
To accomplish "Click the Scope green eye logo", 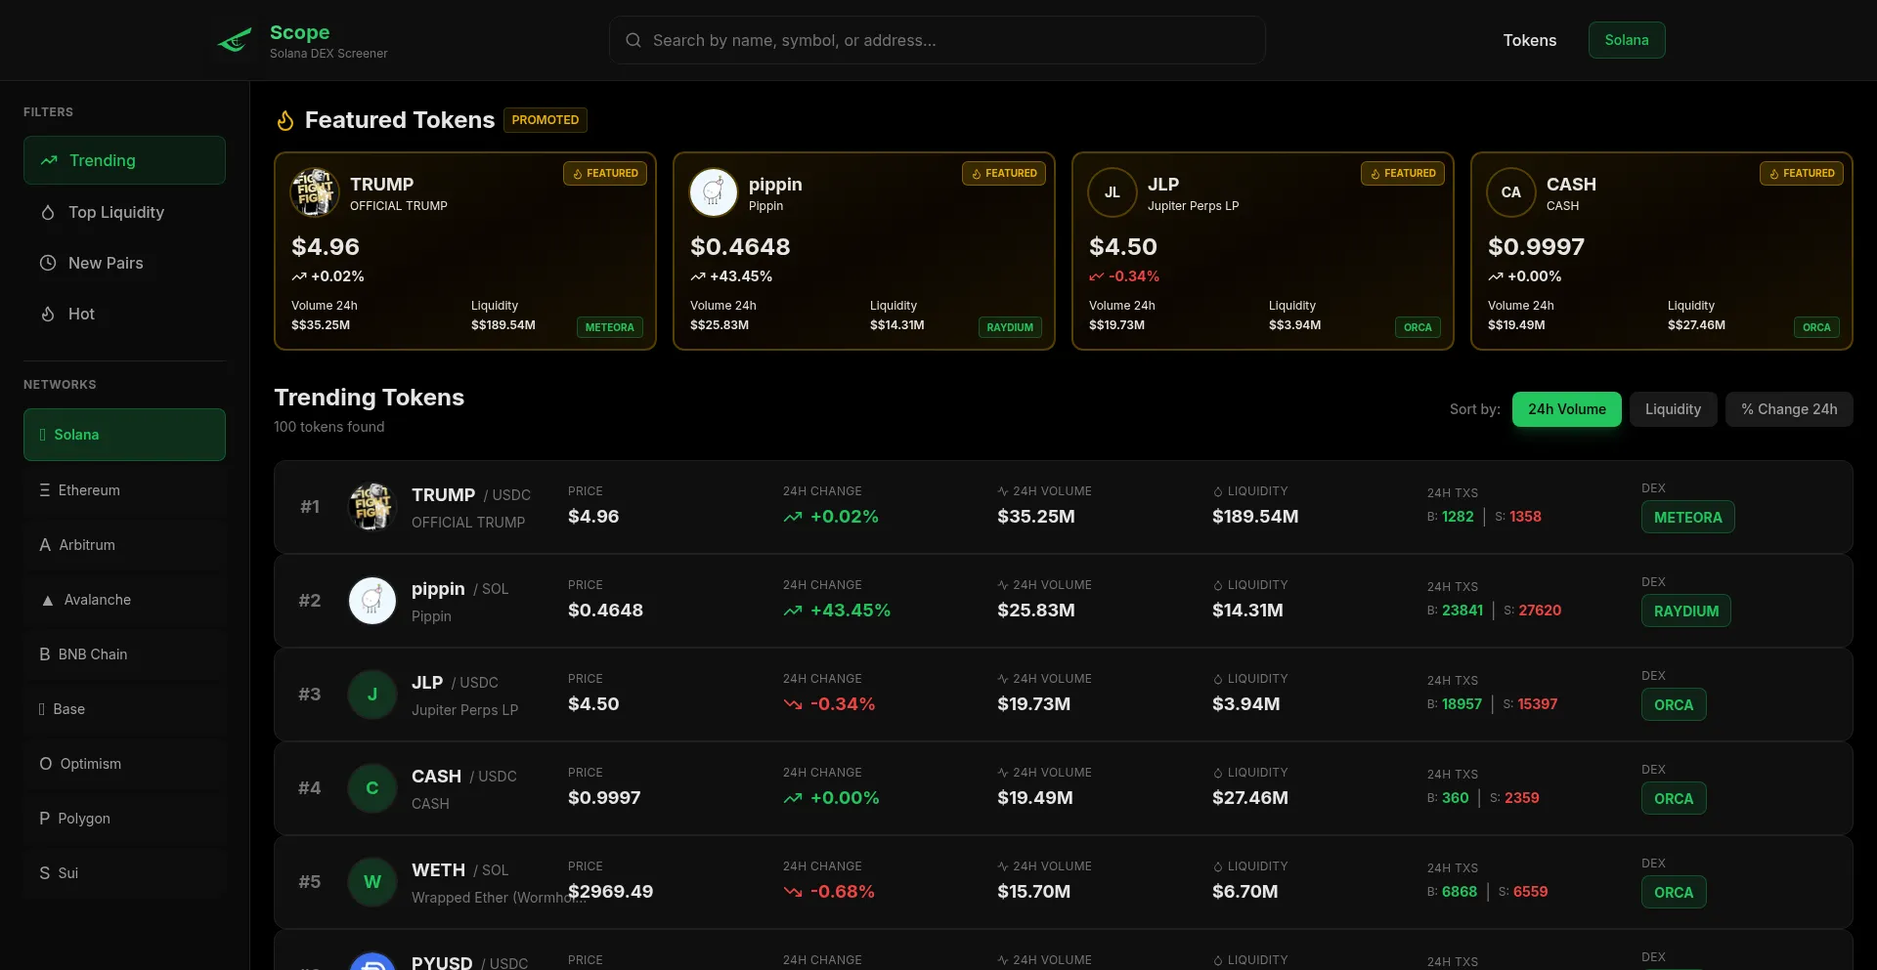I will point(235,40).
